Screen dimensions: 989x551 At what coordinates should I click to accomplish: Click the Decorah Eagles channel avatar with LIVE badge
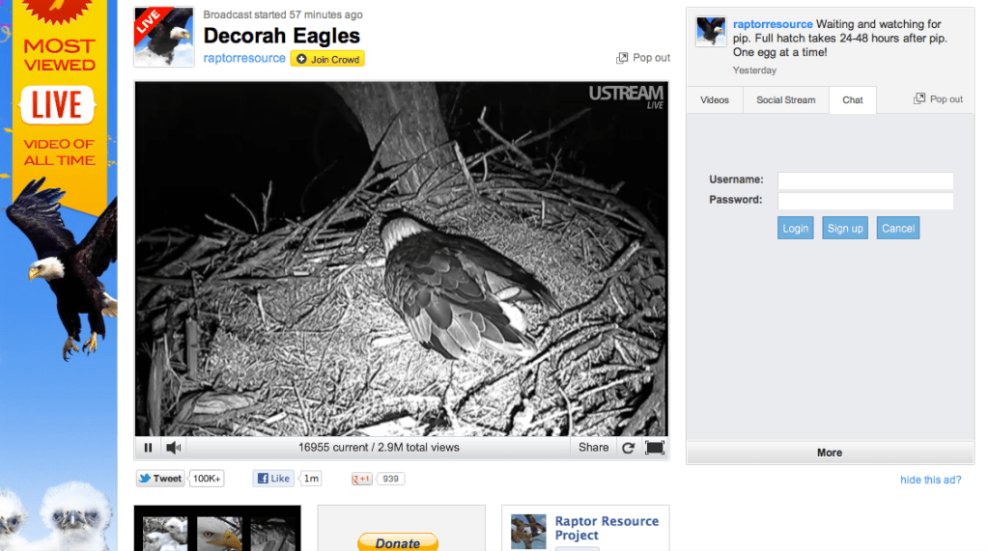[164, 37]
